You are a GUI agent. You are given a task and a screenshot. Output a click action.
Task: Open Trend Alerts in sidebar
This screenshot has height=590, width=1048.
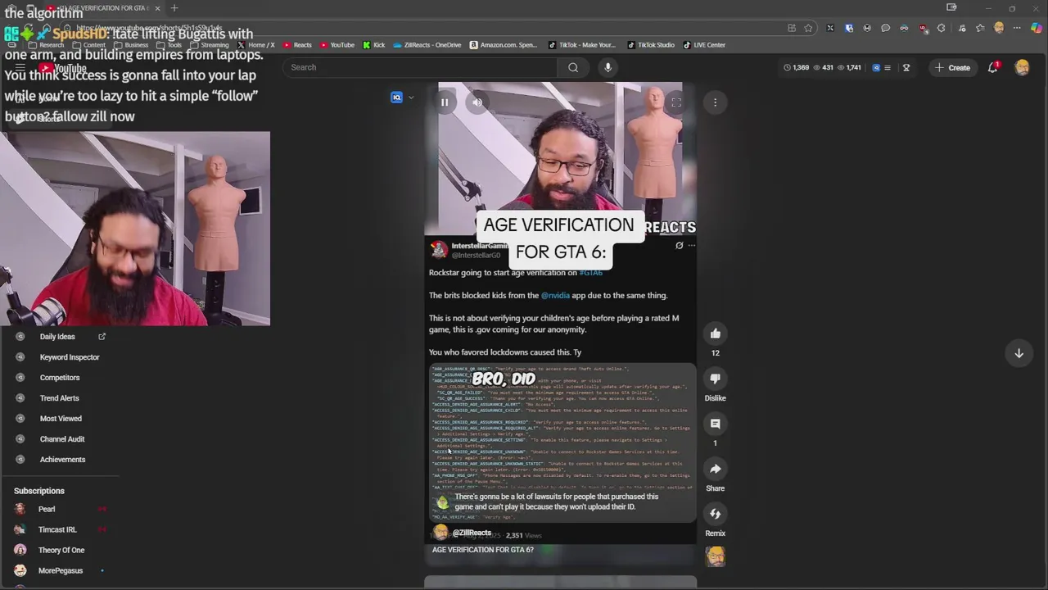(60, 398)
